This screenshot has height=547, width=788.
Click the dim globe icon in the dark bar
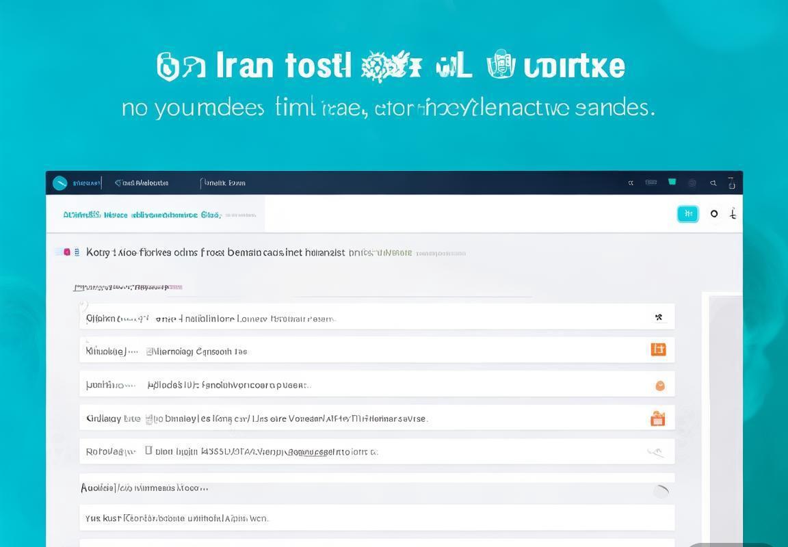(692, 183)
